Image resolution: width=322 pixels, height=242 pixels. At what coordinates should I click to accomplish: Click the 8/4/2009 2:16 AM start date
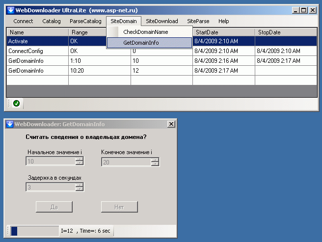tap(224, 61)
